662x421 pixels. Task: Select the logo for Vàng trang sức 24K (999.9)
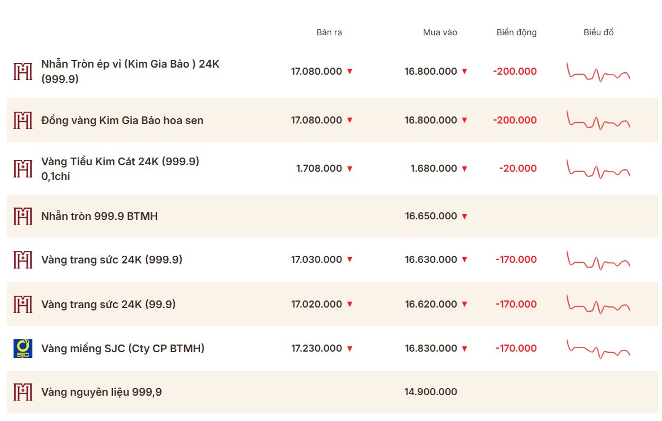[22, 259]
